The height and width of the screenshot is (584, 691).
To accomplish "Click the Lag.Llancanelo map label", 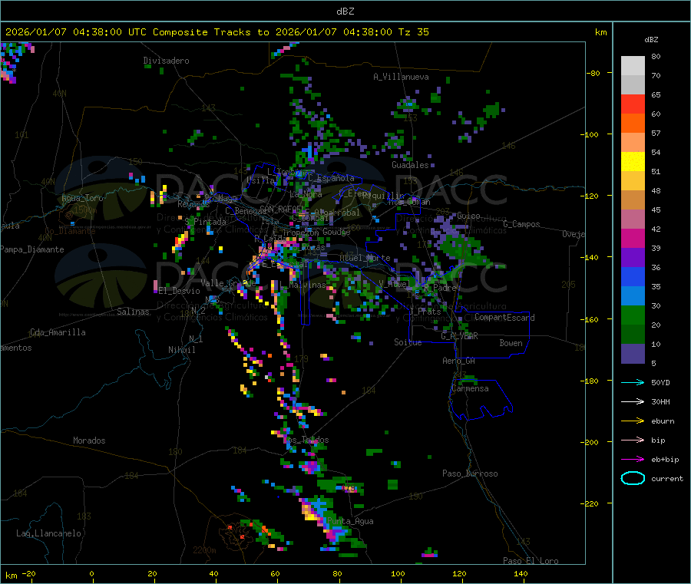I will point(48,533).
